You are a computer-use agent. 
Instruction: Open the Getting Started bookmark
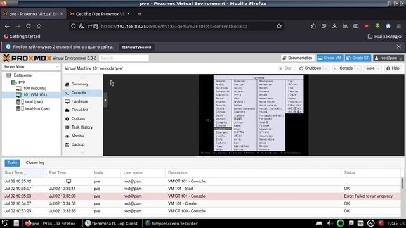click(x=22, y=37)
